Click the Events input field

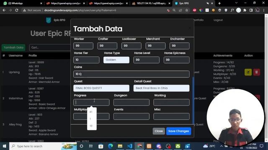pyautogui.click(x=131, y=116)
